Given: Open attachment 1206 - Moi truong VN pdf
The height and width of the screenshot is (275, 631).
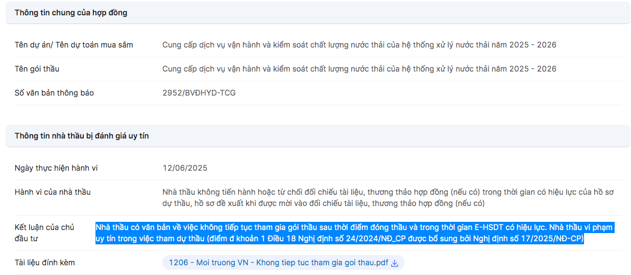Looking at the screenshot, I should pos(279,263).
